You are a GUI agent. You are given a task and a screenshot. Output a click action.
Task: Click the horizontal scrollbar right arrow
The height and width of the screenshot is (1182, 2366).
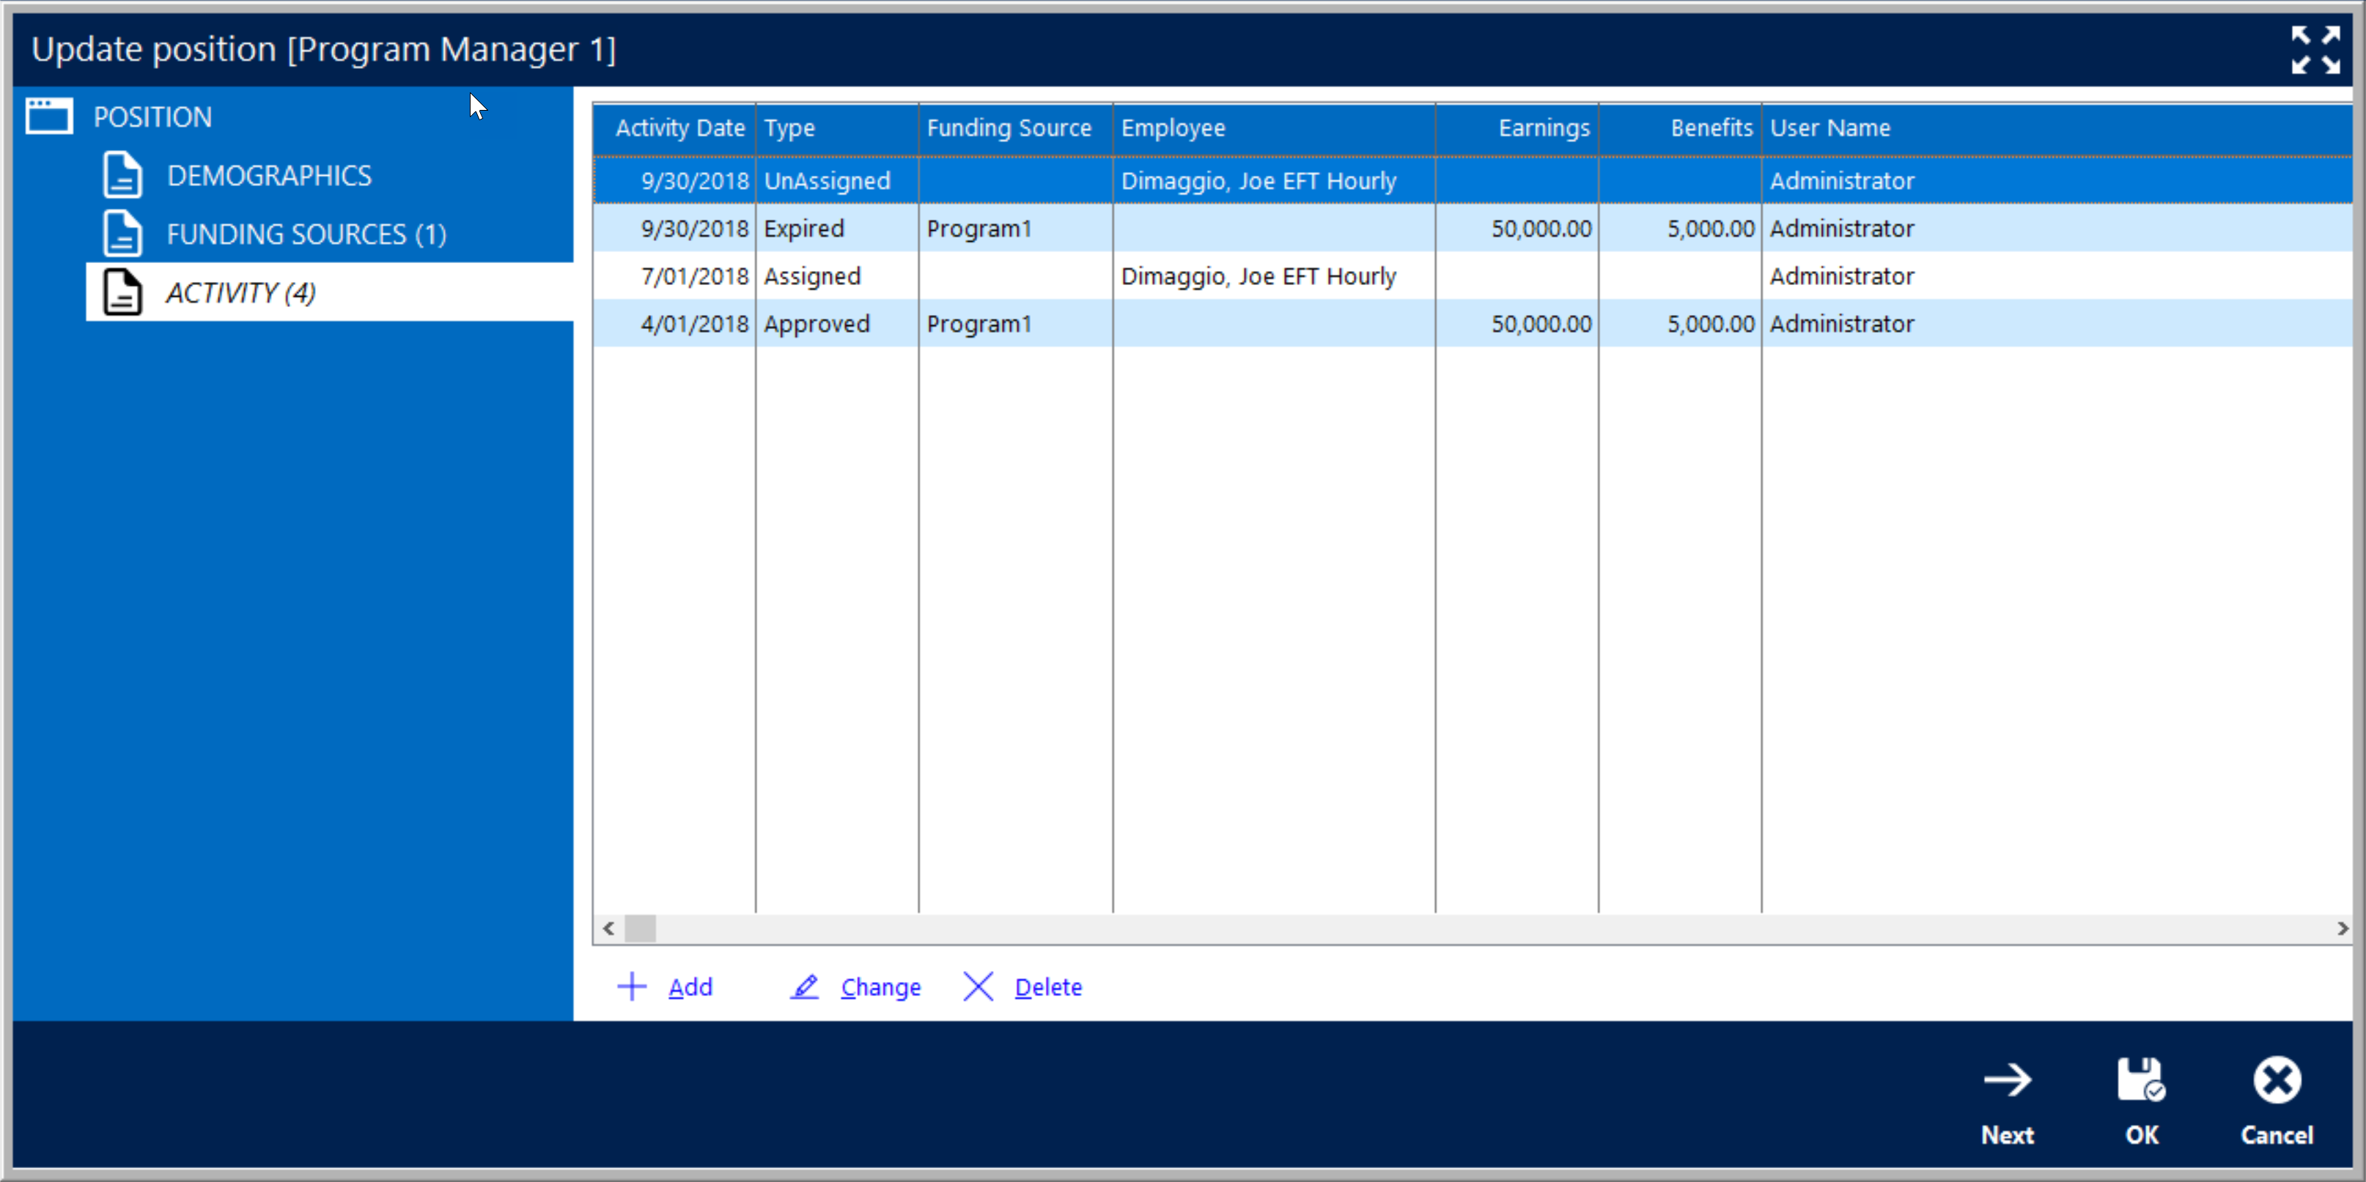coord(2342,928)
